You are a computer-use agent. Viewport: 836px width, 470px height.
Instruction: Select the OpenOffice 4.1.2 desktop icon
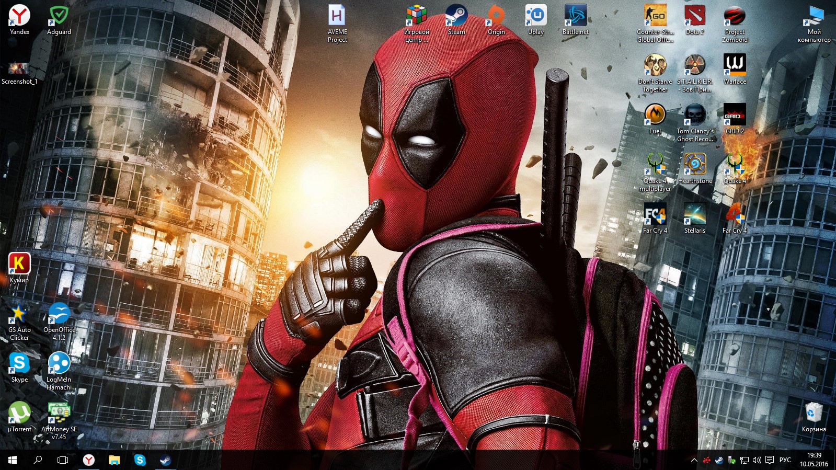pos(59,322)
